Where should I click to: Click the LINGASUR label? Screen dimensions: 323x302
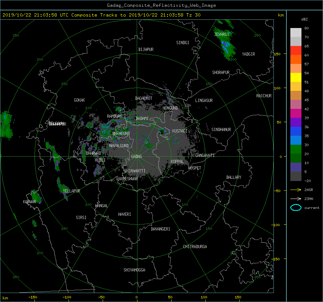204,101
